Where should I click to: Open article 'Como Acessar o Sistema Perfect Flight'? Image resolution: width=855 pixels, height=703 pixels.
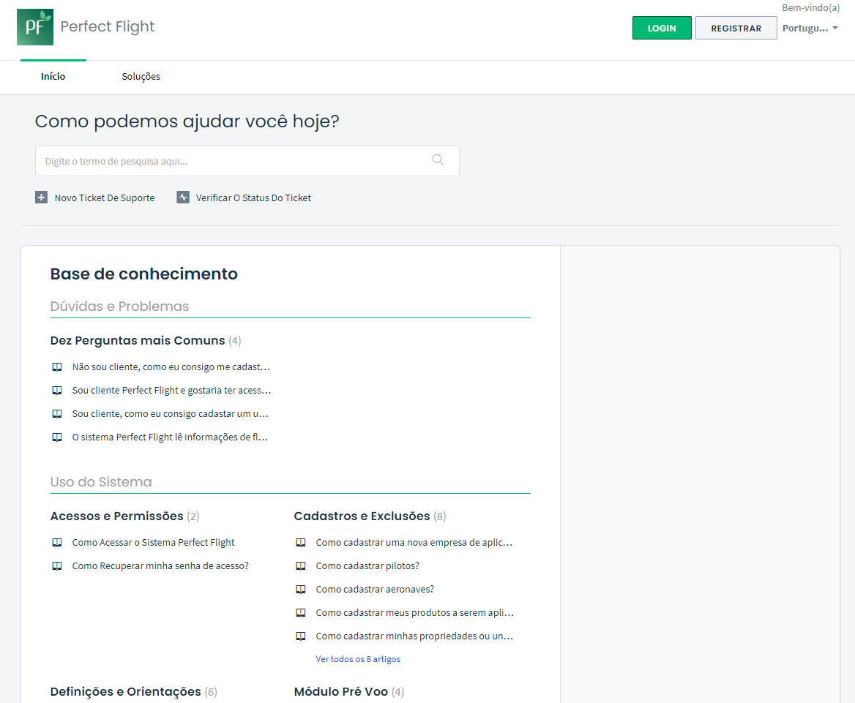coord(153,542)
